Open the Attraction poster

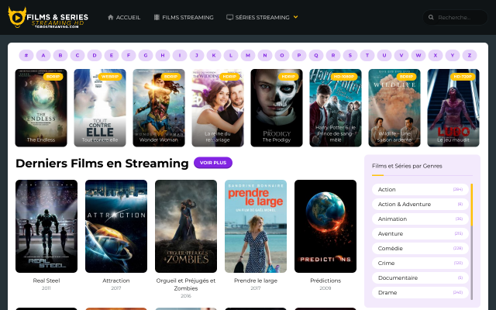pyautogui.click(x=116, y=226)
